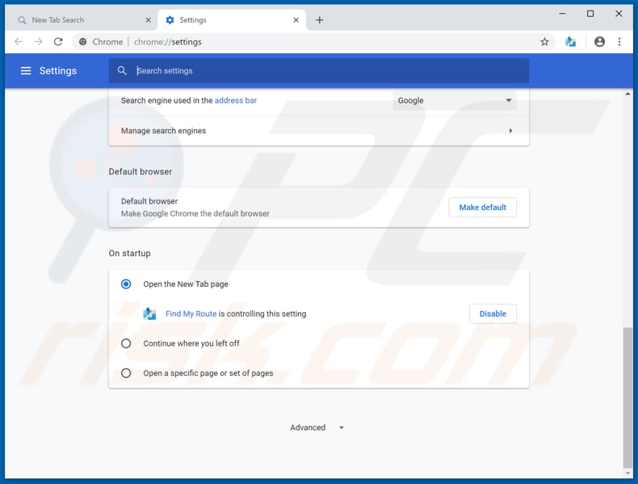638x484 pixels.
Task: Switch to the Settings tab
Action: [232, 20]
